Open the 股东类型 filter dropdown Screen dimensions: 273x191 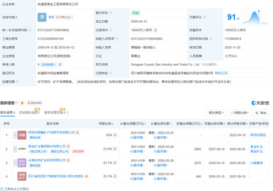[x=216, y=112]
